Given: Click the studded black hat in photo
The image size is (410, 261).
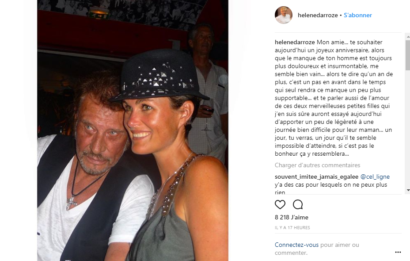Looking at the screenshot, I should coord(159,76).
